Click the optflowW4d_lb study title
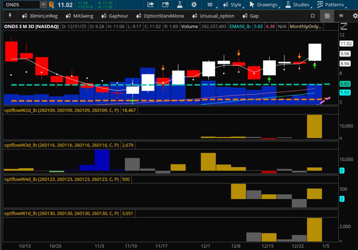Screen dimensions: 358x250 point(62,179)
